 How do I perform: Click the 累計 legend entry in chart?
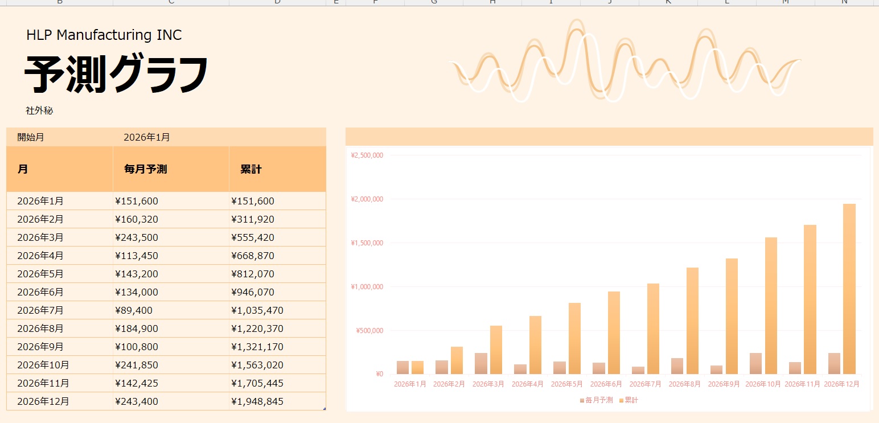(x=631, y=400)
